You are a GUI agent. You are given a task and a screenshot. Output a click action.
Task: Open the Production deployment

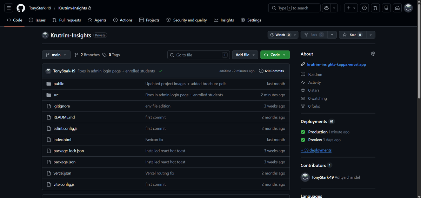(318, 132)
